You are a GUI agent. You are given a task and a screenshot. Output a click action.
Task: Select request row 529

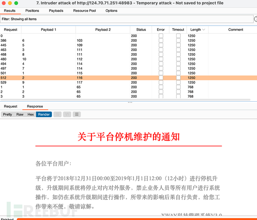click(128, 82)
